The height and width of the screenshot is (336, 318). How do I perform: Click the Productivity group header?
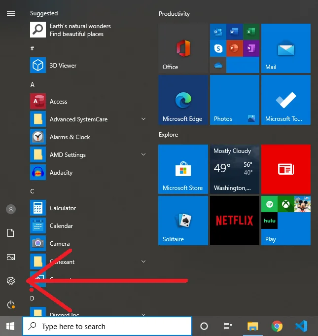tap(174, 14)
